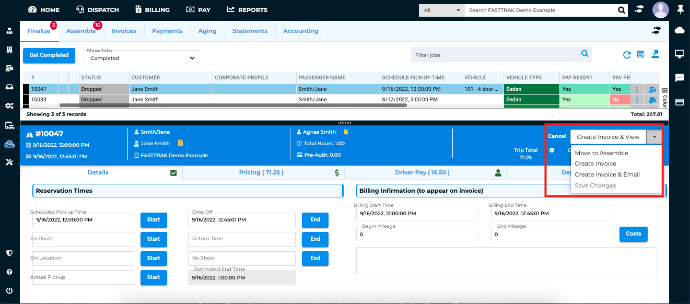Click the power logout icon in left sidebar
690x304 pixels.
click(x=9, y=290)
